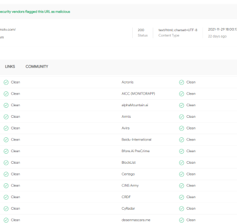
Task: Click the CINS Army clean checkmark icon
Action: click(182, 185)
